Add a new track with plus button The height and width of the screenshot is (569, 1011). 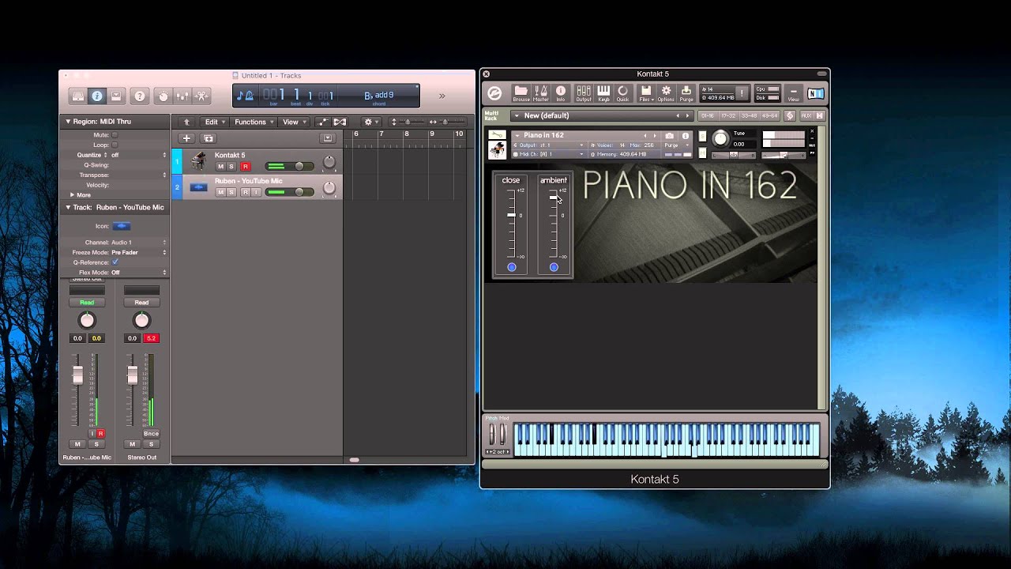(x=186, y=138)
